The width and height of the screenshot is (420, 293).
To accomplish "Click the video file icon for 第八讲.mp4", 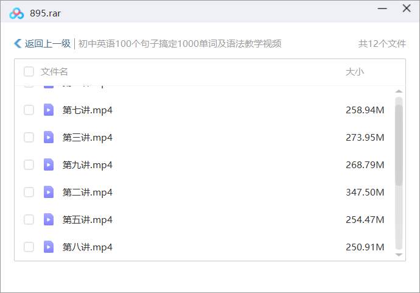I will 49,247.
